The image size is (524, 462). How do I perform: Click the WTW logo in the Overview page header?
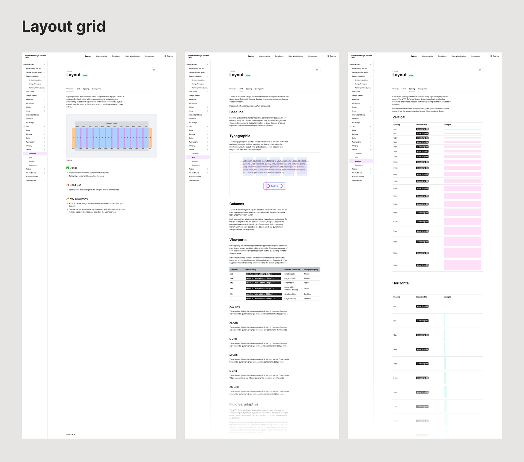click(x=27, y=57)
